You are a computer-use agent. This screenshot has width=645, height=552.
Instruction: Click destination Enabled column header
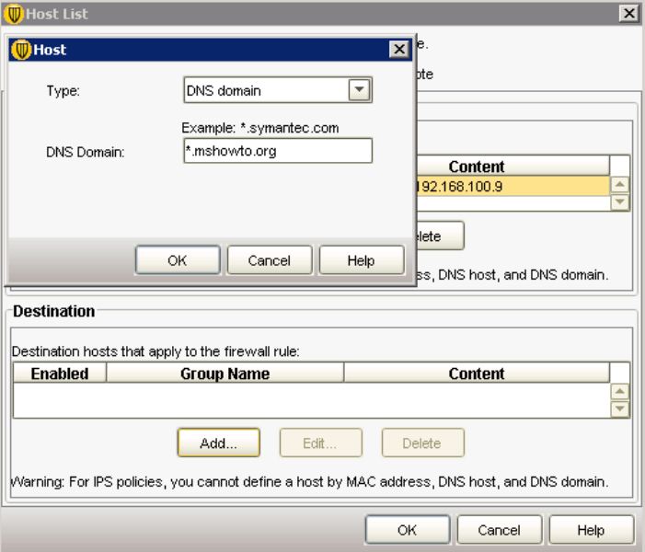point(60,374)
